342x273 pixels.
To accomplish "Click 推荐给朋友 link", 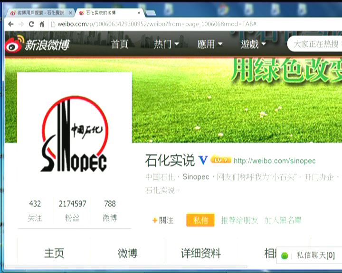I will pyautogui.click(x=239, y=220).
